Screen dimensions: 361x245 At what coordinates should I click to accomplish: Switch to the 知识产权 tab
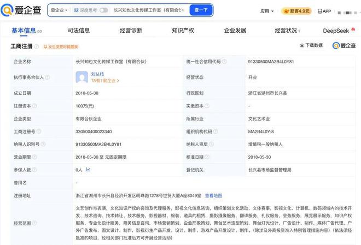tap(183, 31)
